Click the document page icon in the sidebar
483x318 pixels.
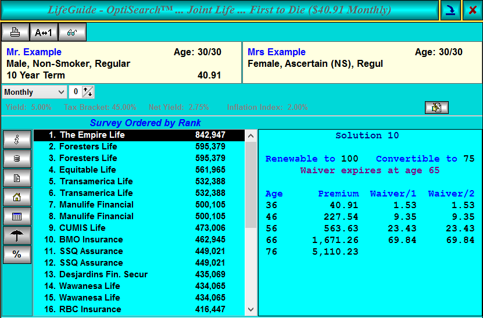17,178
